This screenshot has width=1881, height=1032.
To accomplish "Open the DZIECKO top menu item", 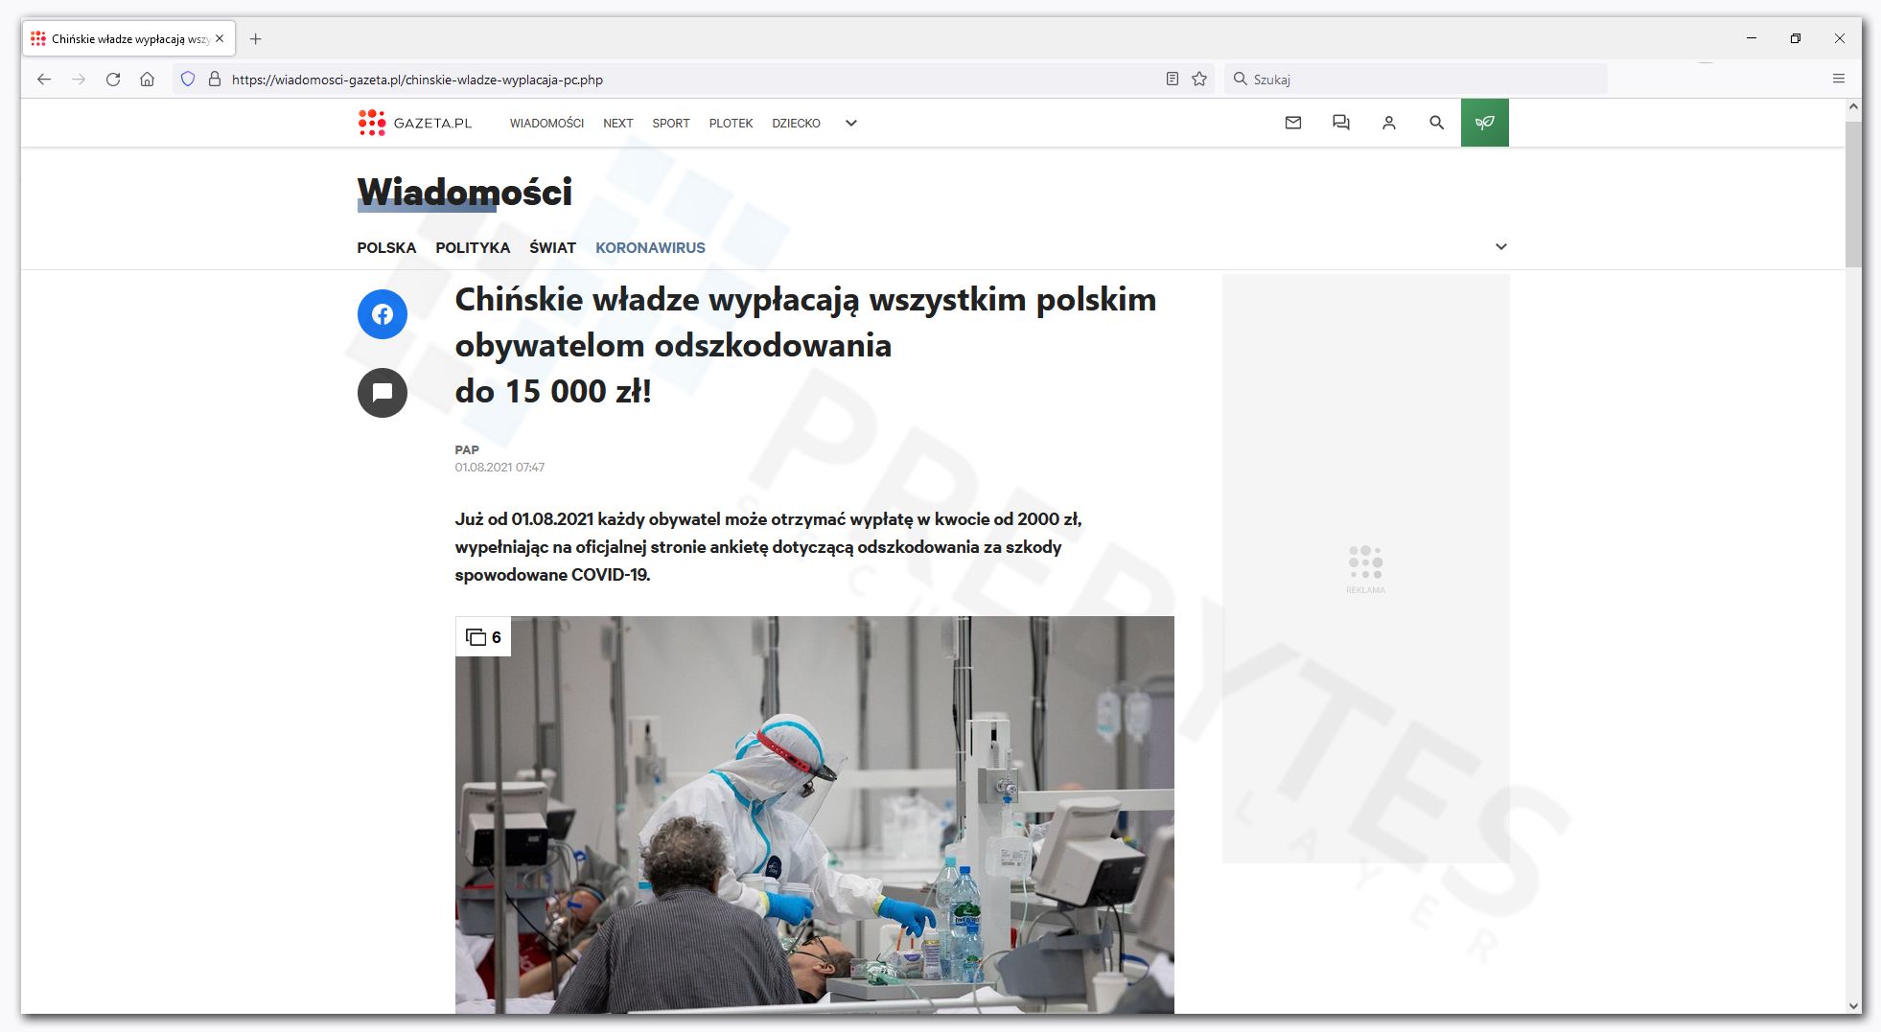I will [796, 123].
